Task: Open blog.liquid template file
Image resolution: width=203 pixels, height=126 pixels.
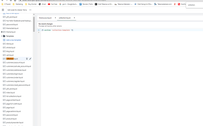Action: coord(10,51)
